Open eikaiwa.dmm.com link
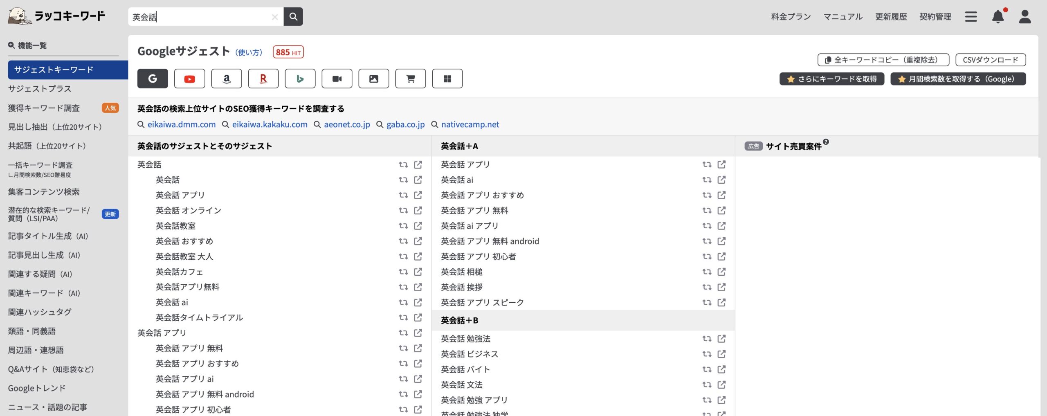The image size is (1047, 416). pyautogui.click(x=182, y=124)
